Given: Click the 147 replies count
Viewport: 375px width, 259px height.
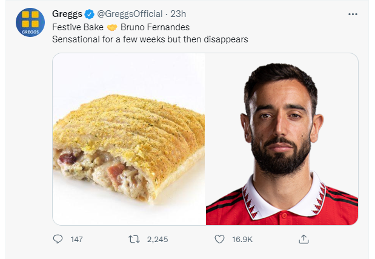Looking at the screenshot, I should 77,239.
